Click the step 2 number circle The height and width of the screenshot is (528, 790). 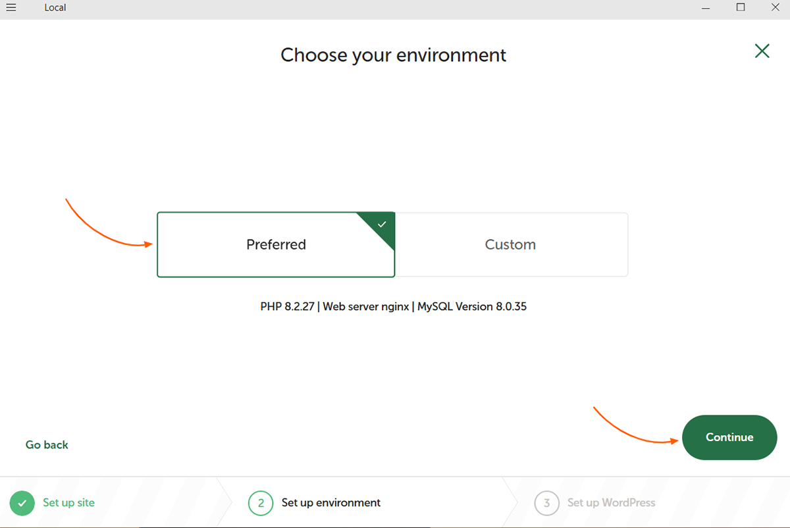pos(261,503)
